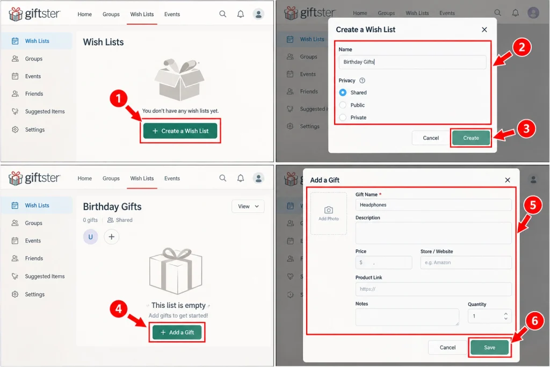Viewport: 550px width, 367px height.
Task: Click the plus icon to add list member
Action: 112,237
